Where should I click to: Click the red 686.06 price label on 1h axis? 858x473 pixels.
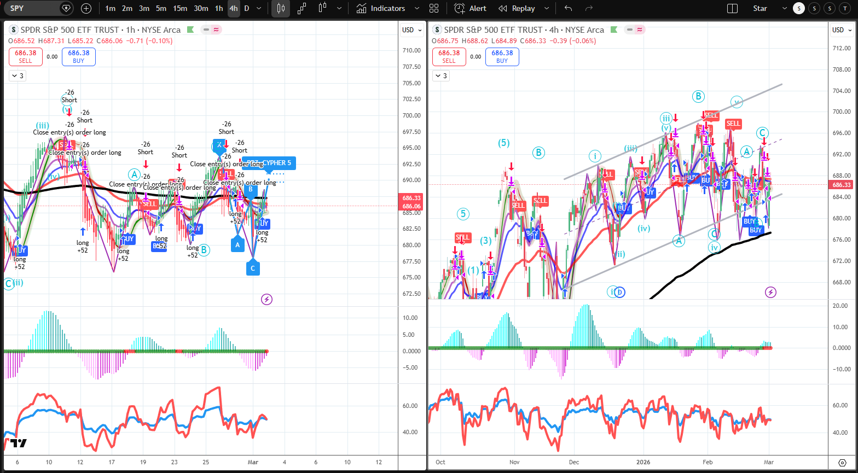[411, 206]
